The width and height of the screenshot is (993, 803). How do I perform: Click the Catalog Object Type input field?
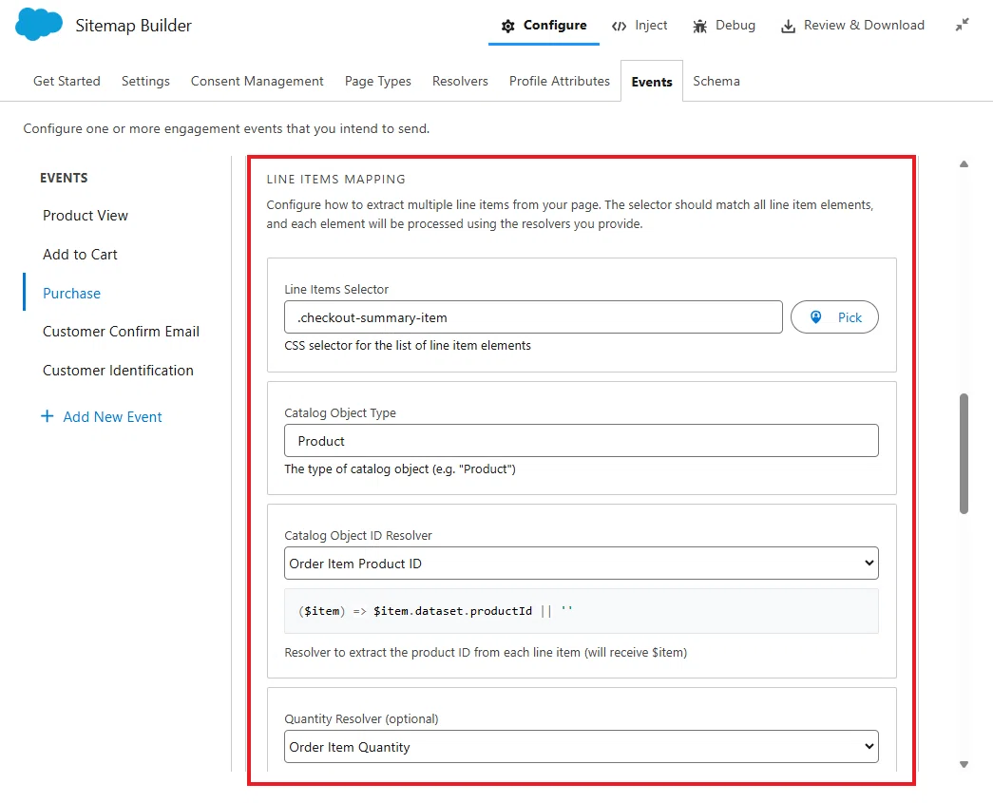[x=582, y=440]
